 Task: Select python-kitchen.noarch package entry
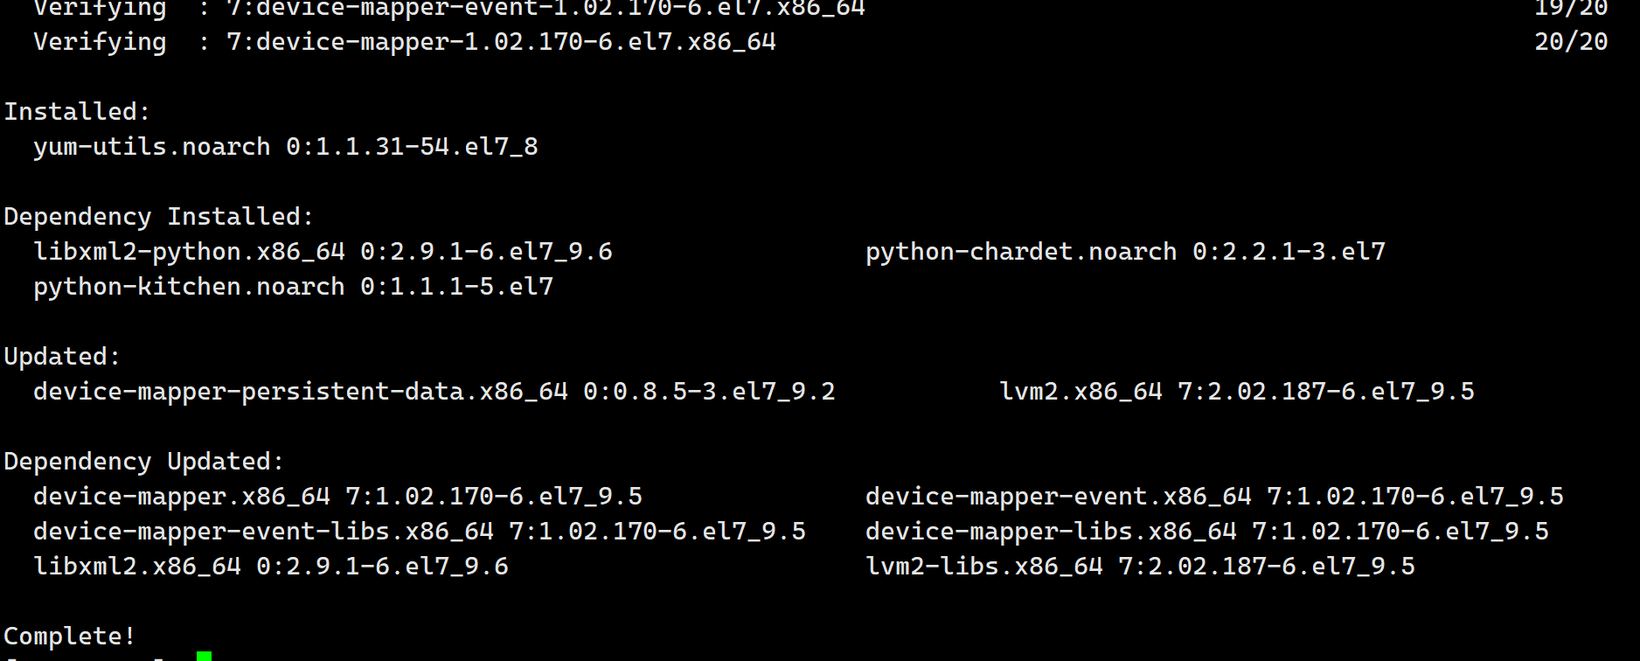click(293, 286)
